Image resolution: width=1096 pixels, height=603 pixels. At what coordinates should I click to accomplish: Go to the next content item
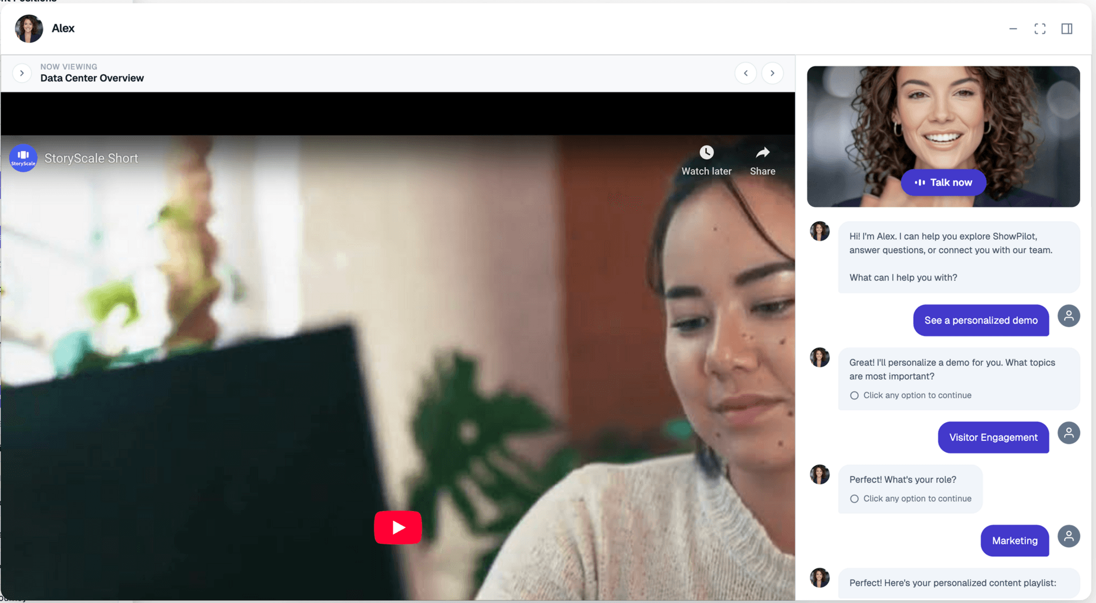(x=772, y=73)
